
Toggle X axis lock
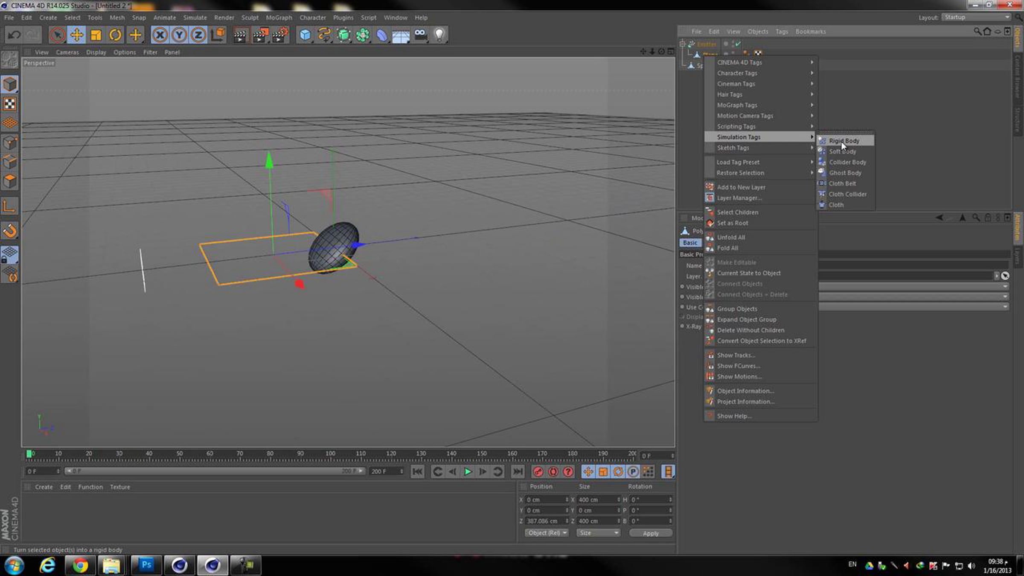160,35
